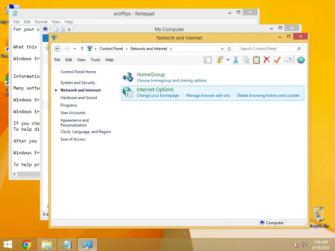Click the Copy pages icon
Viewport: 335px width, 251px height.
[x=246, y=60]
